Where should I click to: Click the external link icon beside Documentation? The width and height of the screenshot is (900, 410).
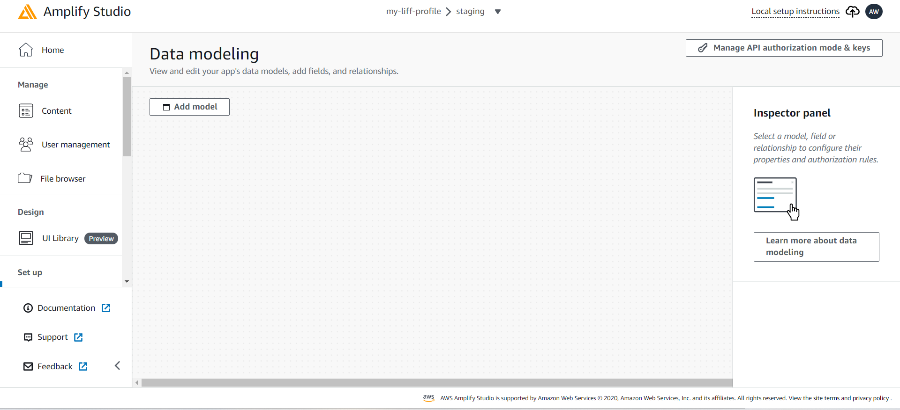(x=106, y=308)
